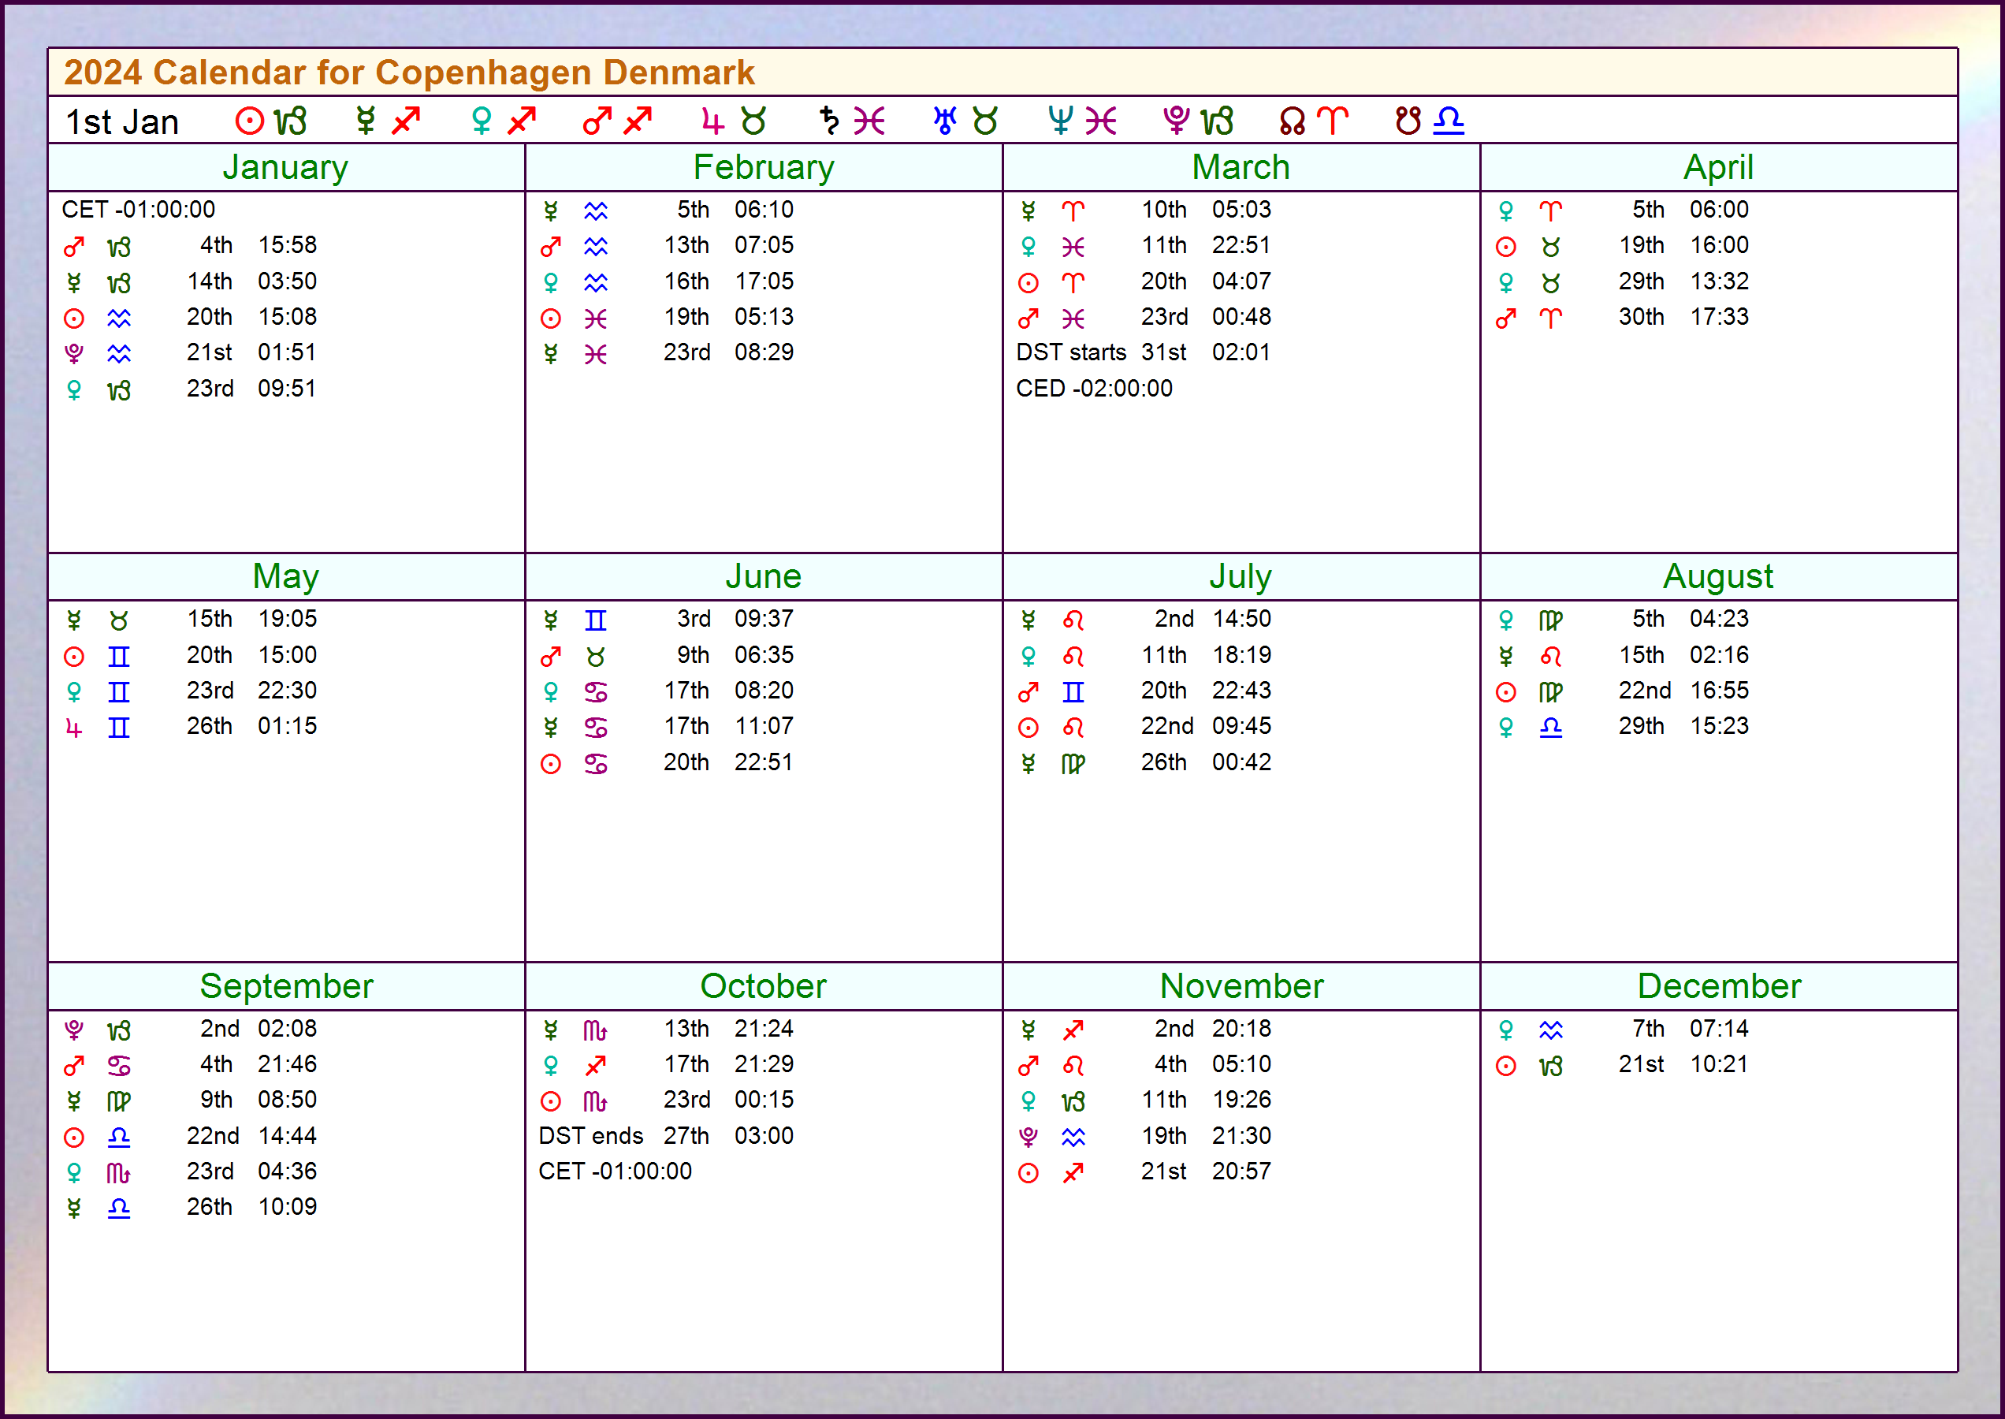Select the August month header
The image size is (2005, 1419).
pos(1718,575)
